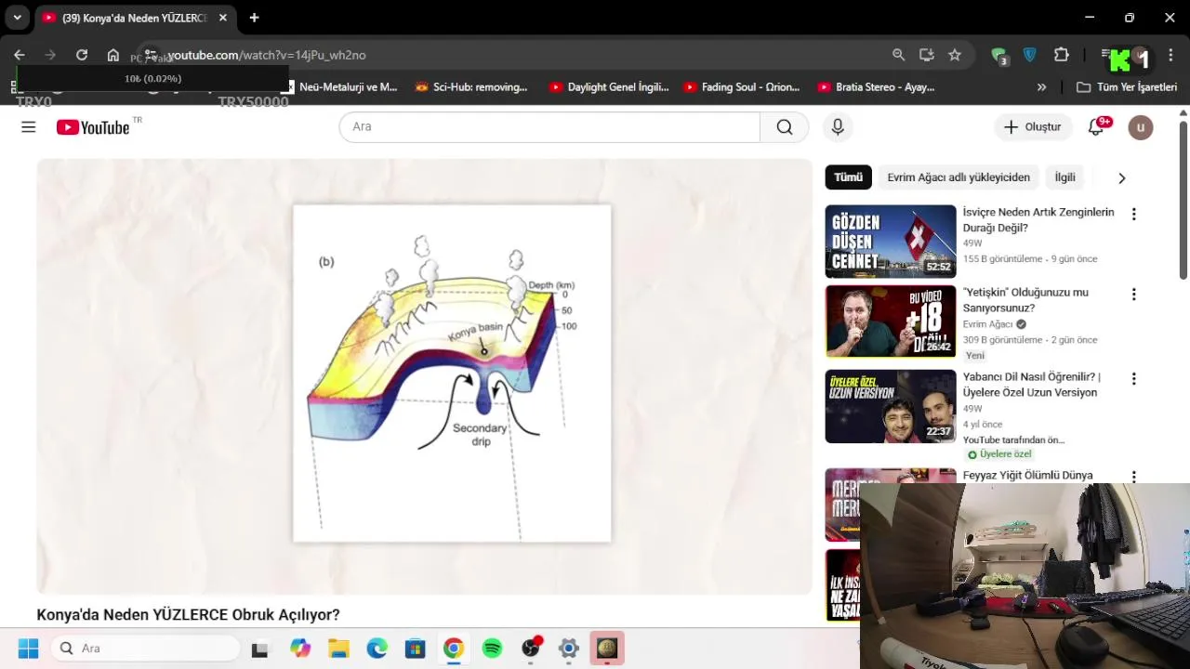Launch Copilot from the taskbar
The image size is (1190, 669).
[x=299, y=649]
